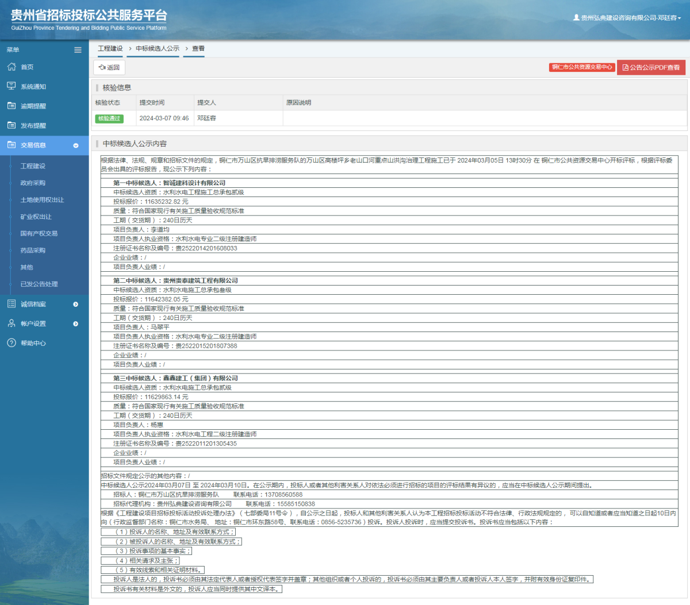690x605 pixels.
Task: Select 政府采购 in sidebar submenu
Action: point(33,183)
